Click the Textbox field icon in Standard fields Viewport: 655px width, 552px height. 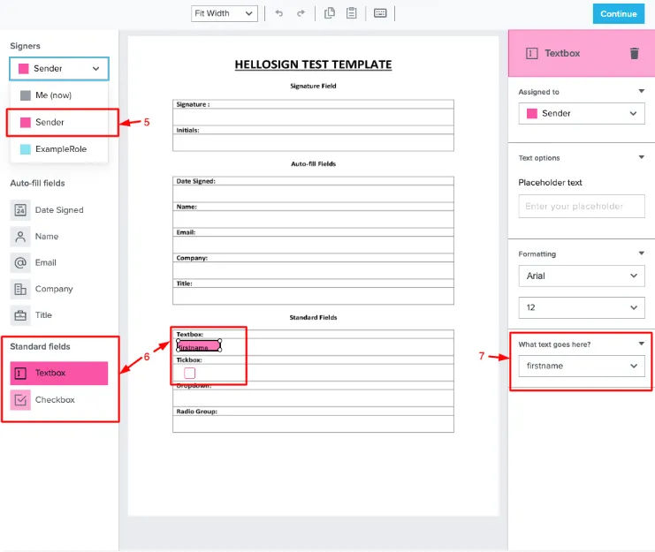(x=20, y=373)
